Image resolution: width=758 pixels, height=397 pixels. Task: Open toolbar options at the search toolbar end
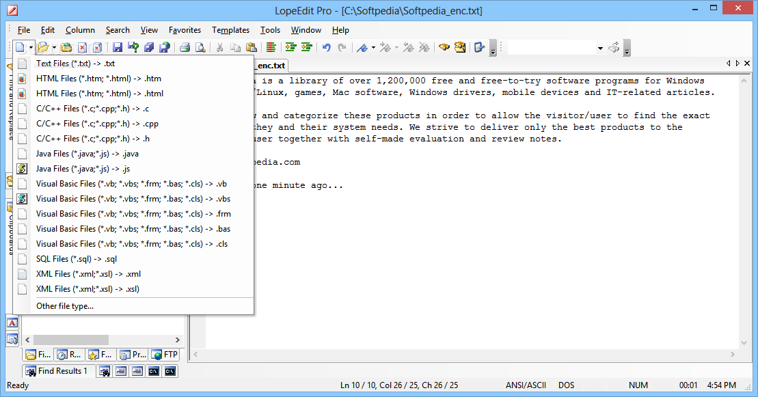627,49
